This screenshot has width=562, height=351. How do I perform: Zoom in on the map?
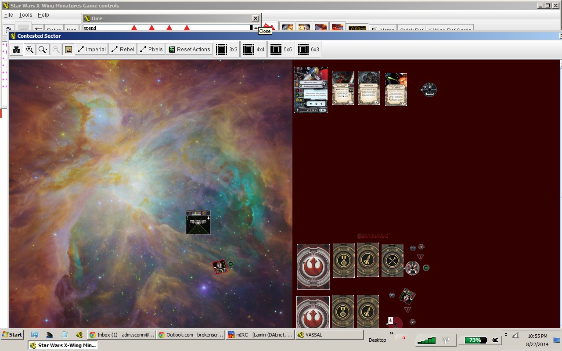point(30,50)
